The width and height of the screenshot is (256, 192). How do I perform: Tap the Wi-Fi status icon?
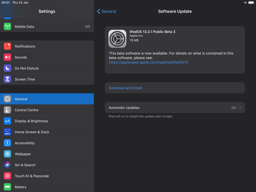tap(245, 2)
